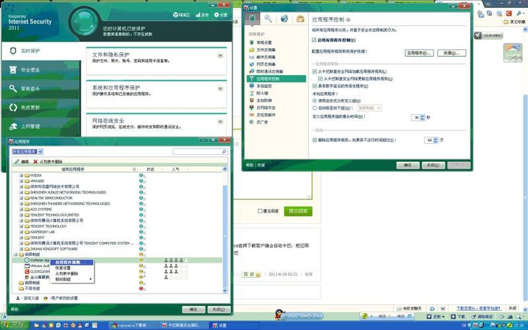This screenshot has height=330, width=528.
Task: Open the Protection Center shield tab in Settings
Action: pos(253,19)
